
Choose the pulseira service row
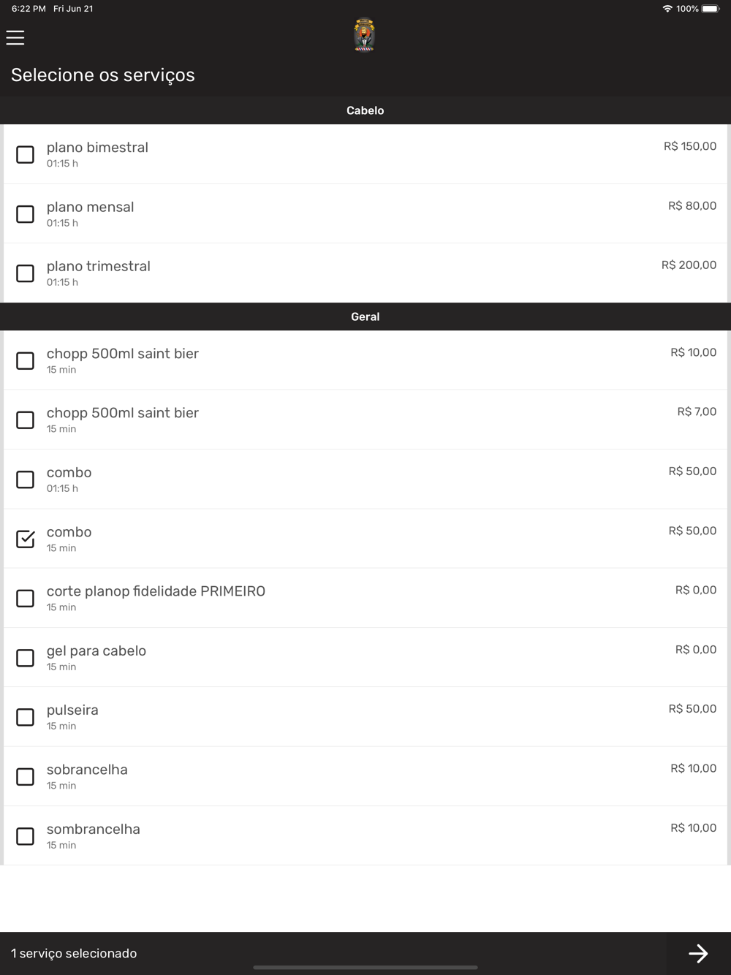365,717
